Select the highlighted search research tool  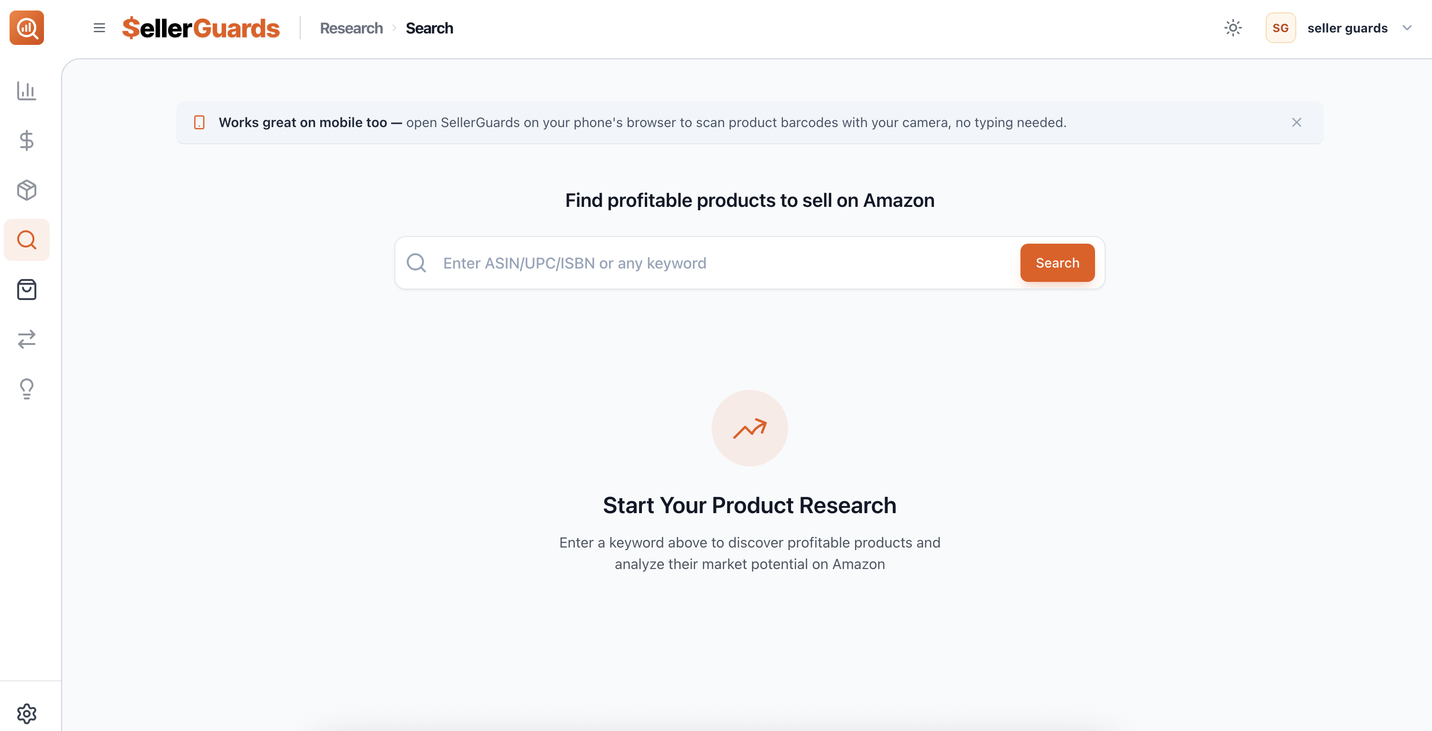coord(26,239)
